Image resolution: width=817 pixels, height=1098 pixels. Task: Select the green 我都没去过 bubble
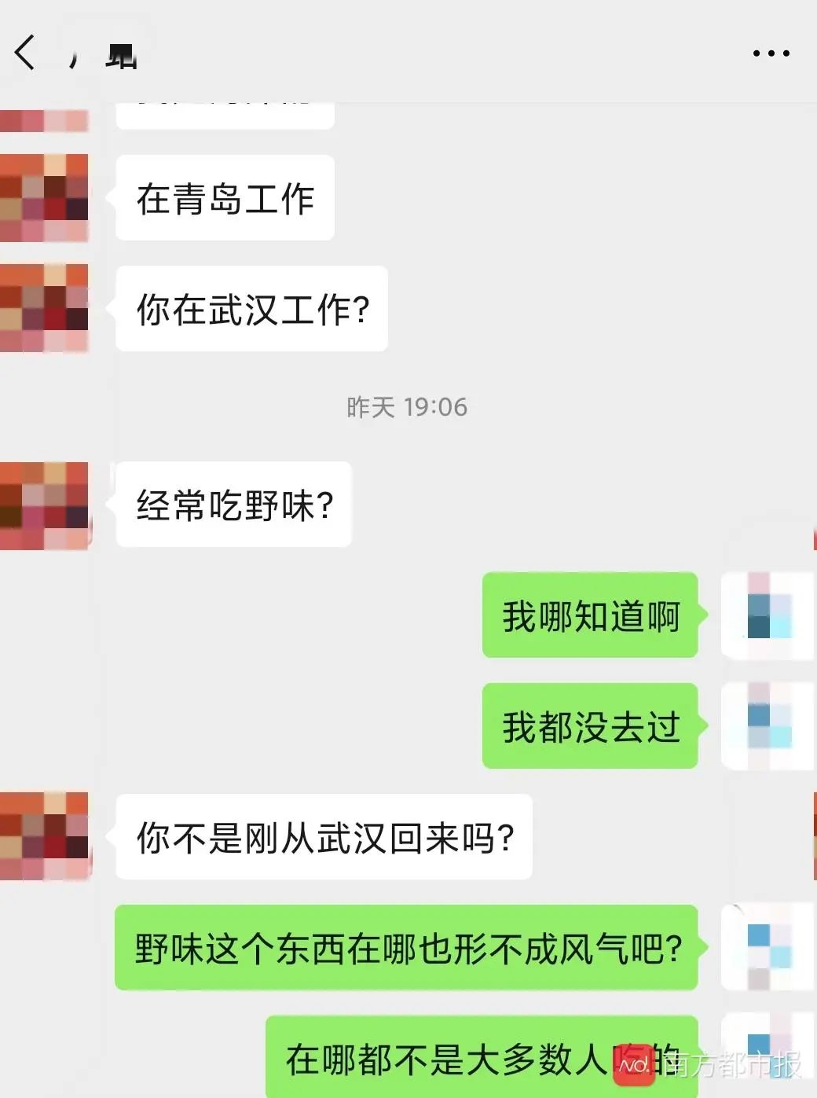point(591,726)
